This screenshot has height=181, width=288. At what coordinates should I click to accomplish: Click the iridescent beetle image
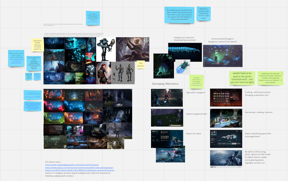[183, 67]
